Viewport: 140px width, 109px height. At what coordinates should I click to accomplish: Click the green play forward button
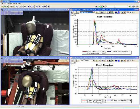(102, 6)
